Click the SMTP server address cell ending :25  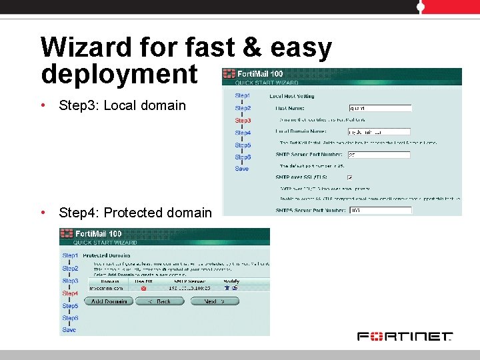(x=189, y=289)
